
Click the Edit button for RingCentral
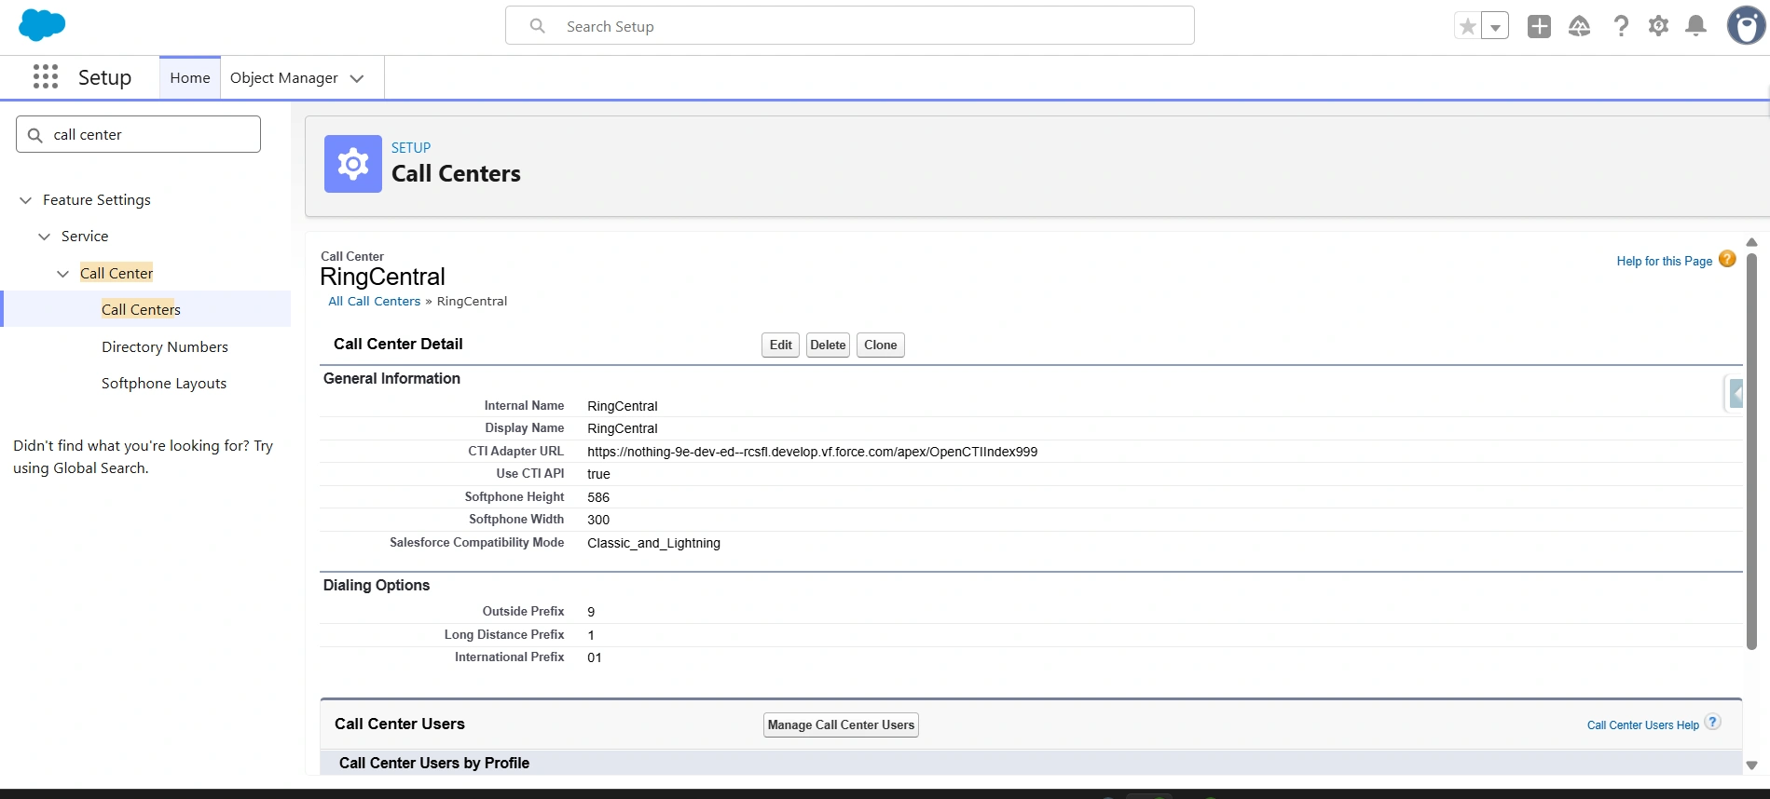coord(780,345)
